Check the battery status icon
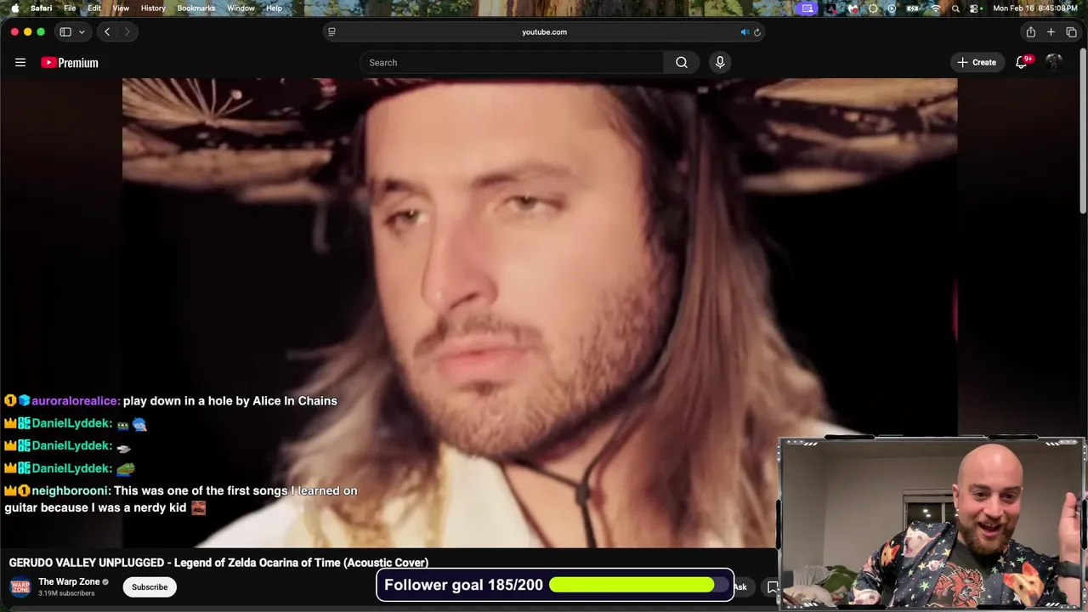1088x612 pixels. coord(913,8)
